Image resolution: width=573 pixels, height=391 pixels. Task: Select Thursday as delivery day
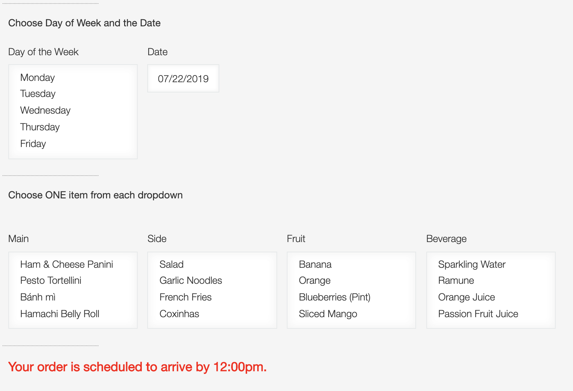click(x=40, y=127)
